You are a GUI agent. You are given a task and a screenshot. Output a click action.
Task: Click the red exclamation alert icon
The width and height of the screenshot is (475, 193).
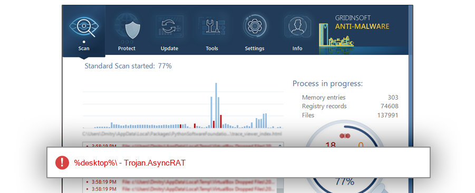[62, 163]
